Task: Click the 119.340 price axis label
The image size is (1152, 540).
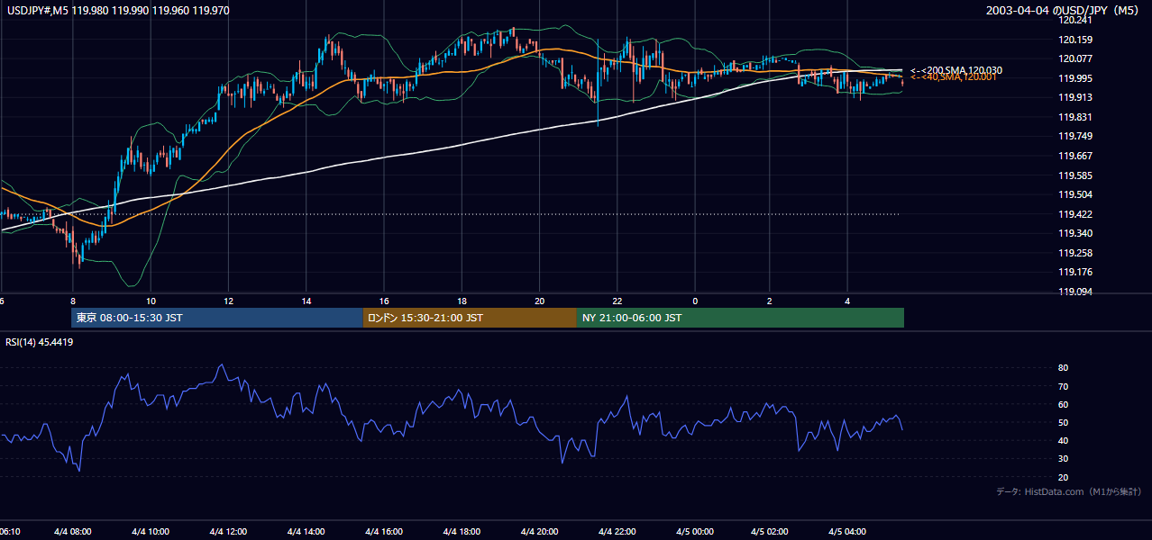Action: pos(1074,233)
